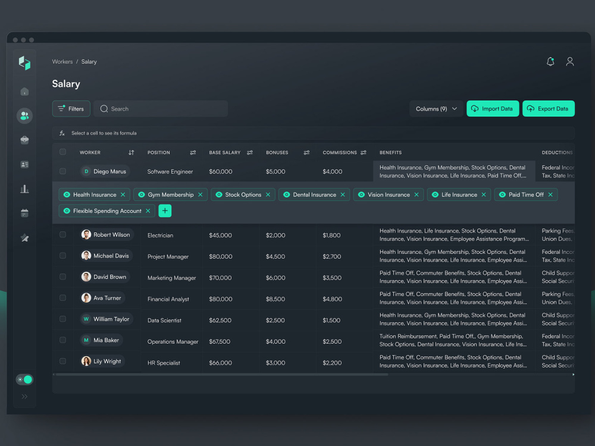Select Mia Baker $2,500 commission cell
The width and height of the screenshot is (595, 446).
click(x=332, y=341)
